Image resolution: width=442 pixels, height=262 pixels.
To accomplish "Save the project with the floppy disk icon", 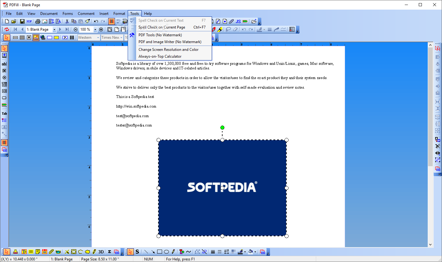I will 22,21.
